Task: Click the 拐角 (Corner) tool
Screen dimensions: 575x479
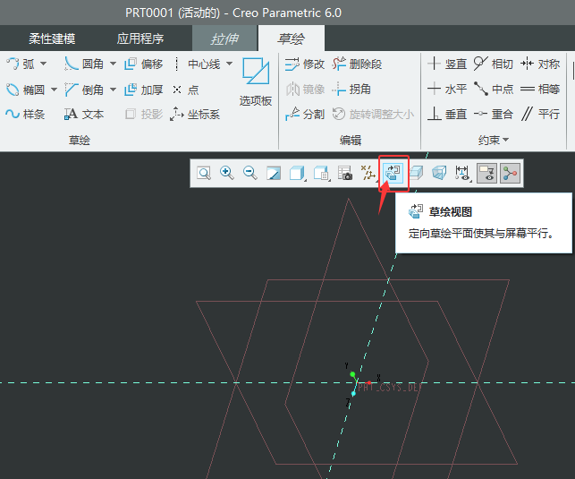Action: point(351,90)
